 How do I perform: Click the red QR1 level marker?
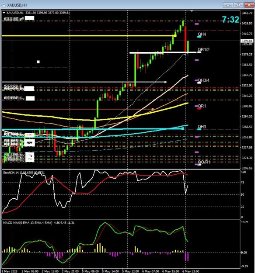199,109
